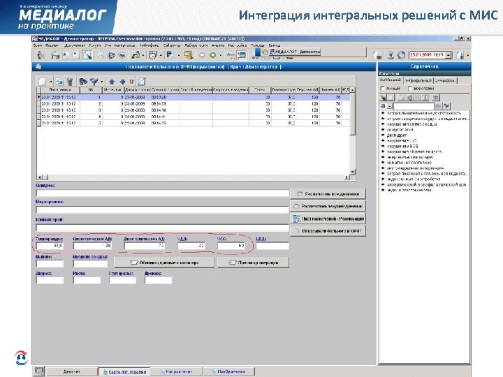Viewport: 503px width, 377px height.
Task: Select коагулопатия in symptom list
Action: click(400, 130)
